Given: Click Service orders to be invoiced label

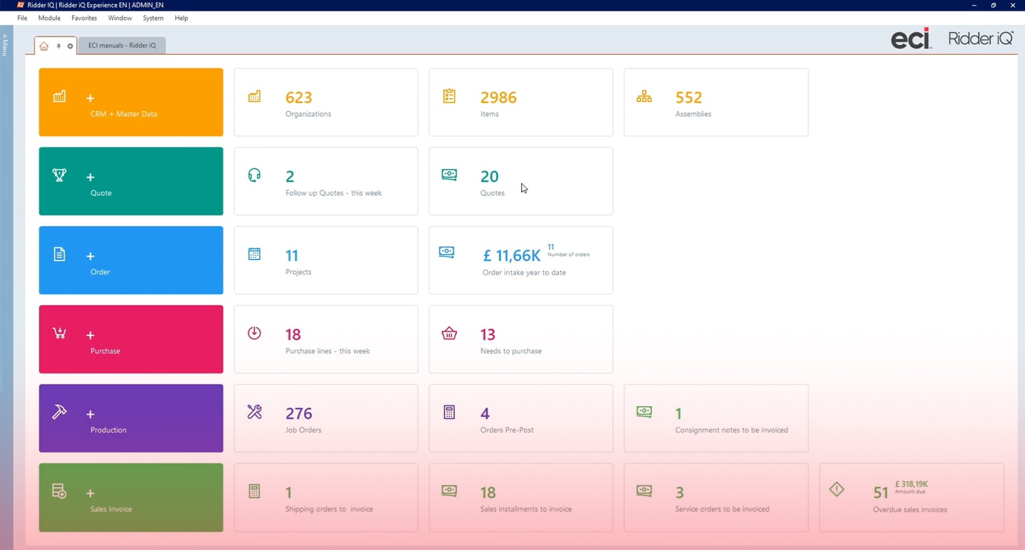Looking at the screenshot, I should coord(722,509).
